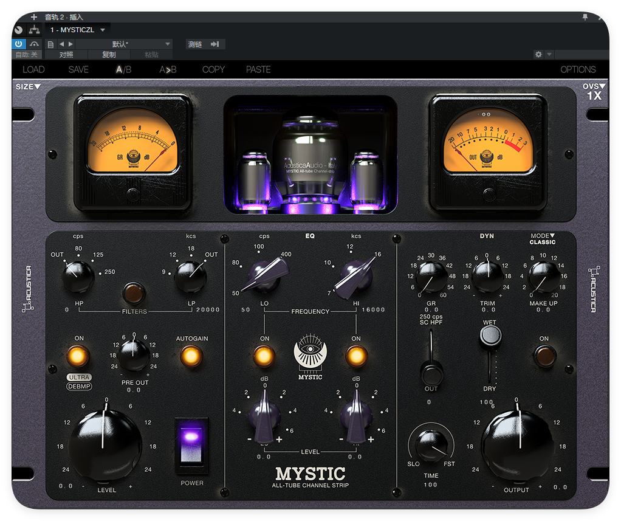Open the routing tree icon
The image size is (621, 521).
point(35,30)
